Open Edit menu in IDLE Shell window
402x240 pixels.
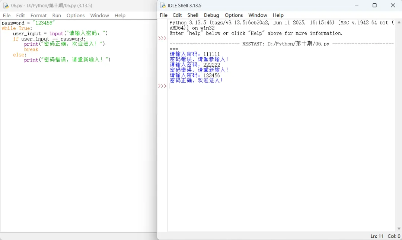coord(178,15)
